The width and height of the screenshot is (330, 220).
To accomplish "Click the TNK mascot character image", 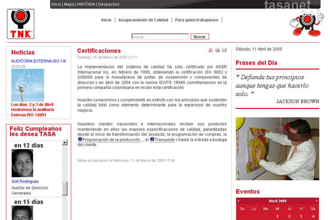I will tap(307, 23).
